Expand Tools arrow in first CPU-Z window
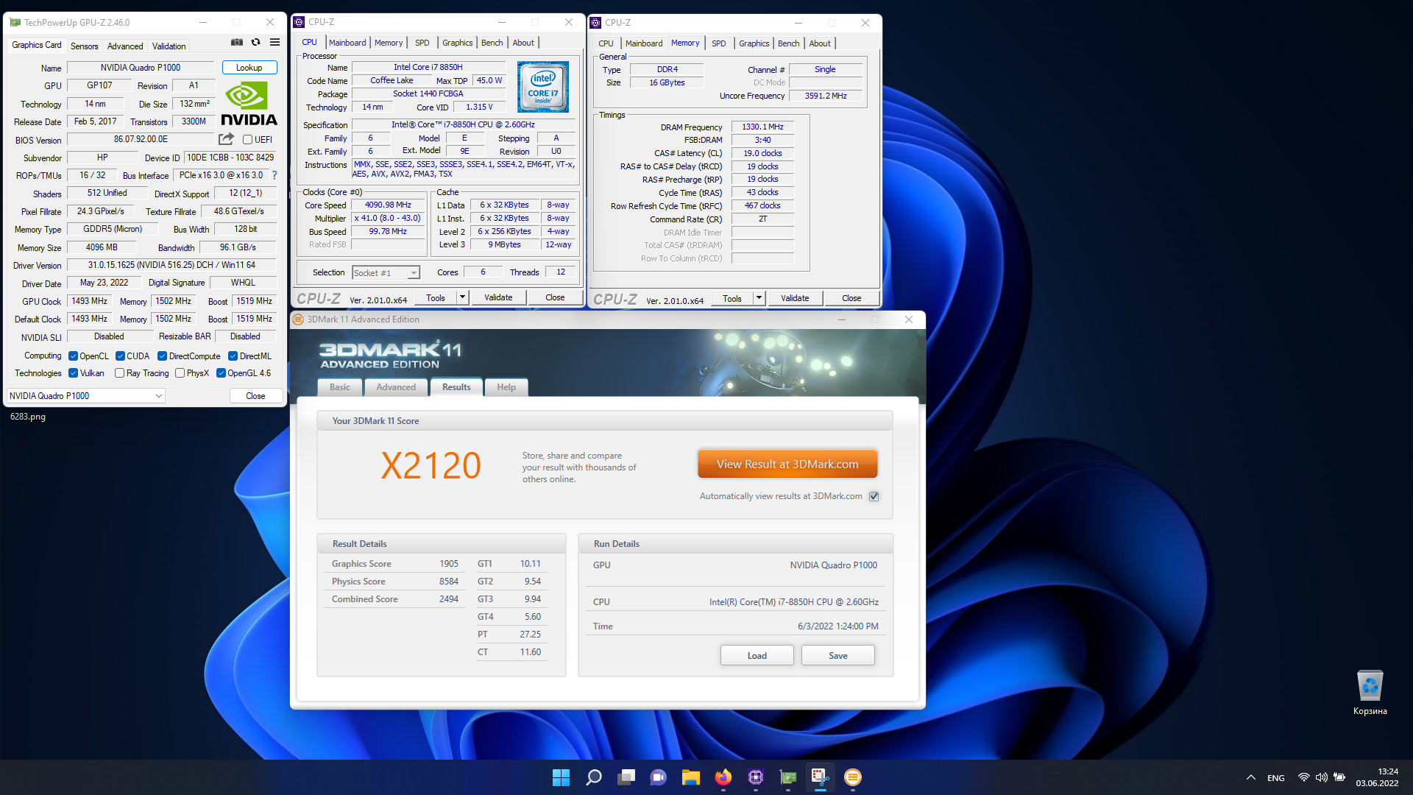This screenshot has height=795, width=1413. 463,298
